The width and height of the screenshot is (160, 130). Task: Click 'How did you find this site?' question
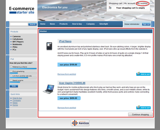(21, 63)
